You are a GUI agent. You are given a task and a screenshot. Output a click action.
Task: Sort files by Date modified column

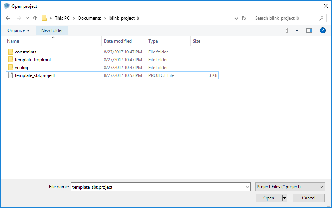[118, 41]
